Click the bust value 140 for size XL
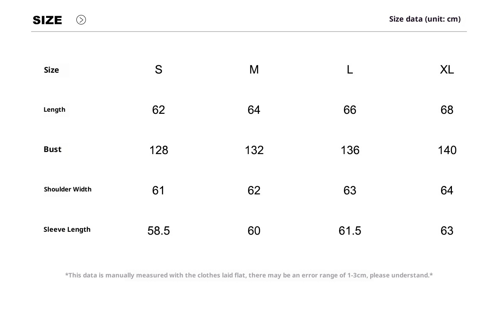 pyautogui.click(x=447, y=150)
